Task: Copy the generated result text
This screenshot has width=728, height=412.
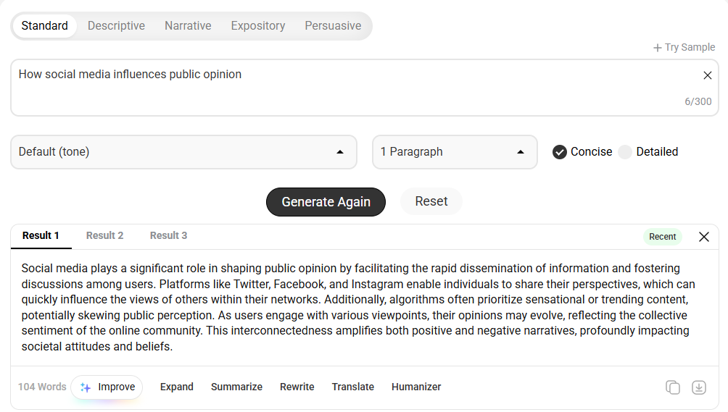Action: 673,387
